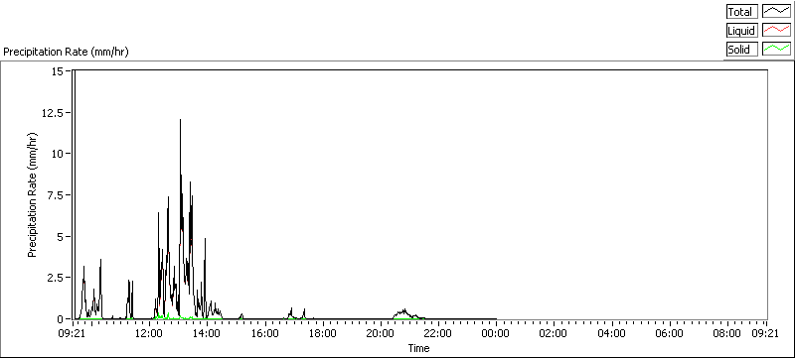795x358 pixels.
Task: Click the 02:00 time axis label
Action: click(x=554, y=333)
